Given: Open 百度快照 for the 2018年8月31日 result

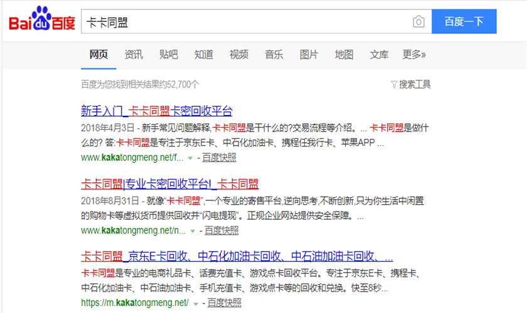Looking at the screenshot, I should (221, 230).
